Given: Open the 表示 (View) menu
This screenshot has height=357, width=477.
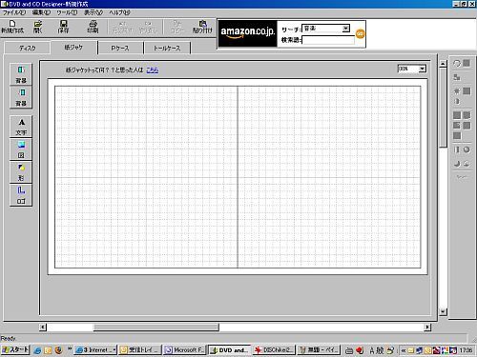Looking at the screenshot, I should (93, 12).
